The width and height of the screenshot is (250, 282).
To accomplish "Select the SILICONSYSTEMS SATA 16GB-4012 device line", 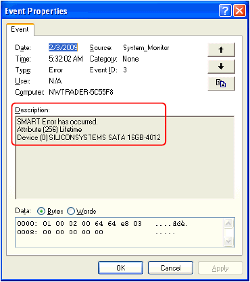I will [x=89, y=137].
